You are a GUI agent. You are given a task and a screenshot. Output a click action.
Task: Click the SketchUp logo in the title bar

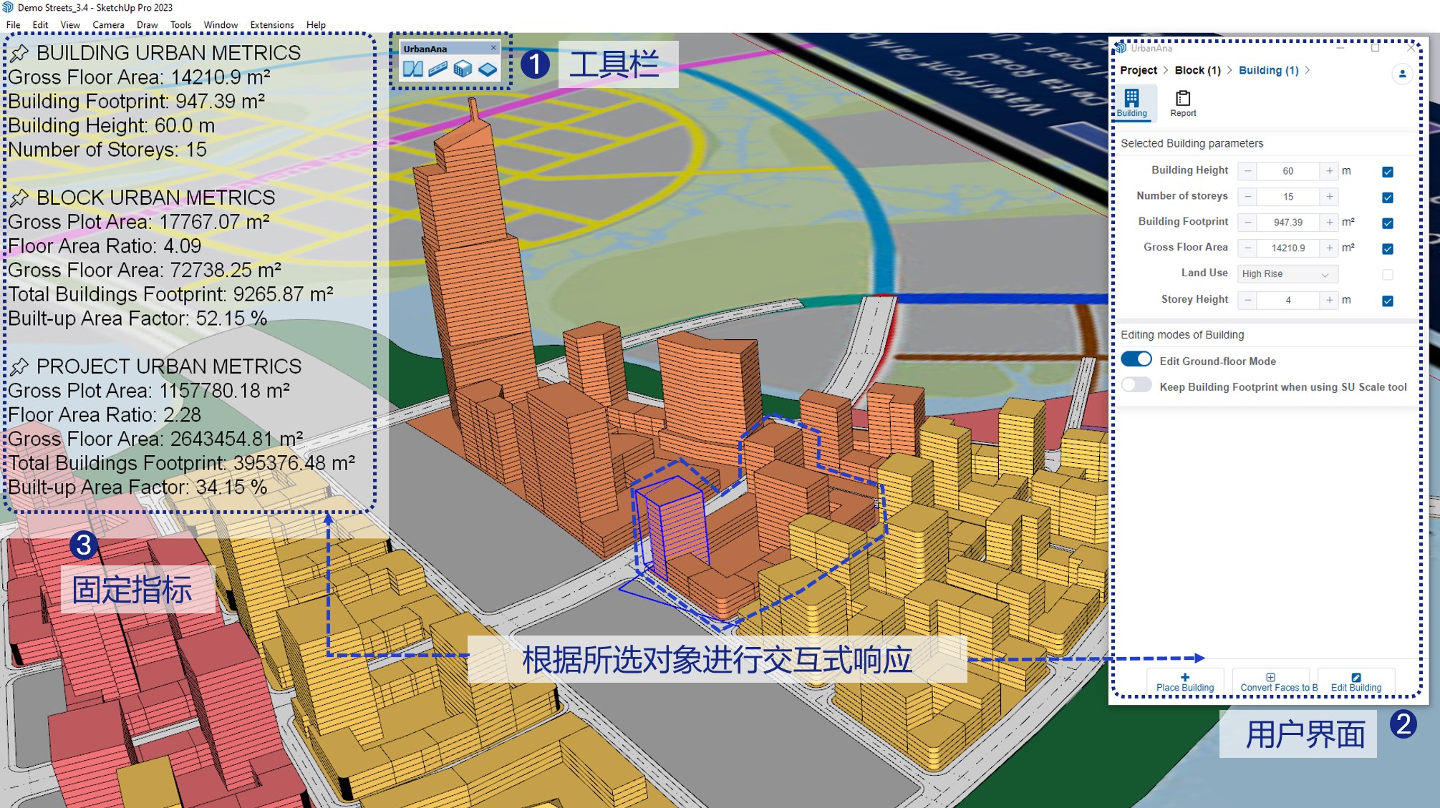(6, 7)
